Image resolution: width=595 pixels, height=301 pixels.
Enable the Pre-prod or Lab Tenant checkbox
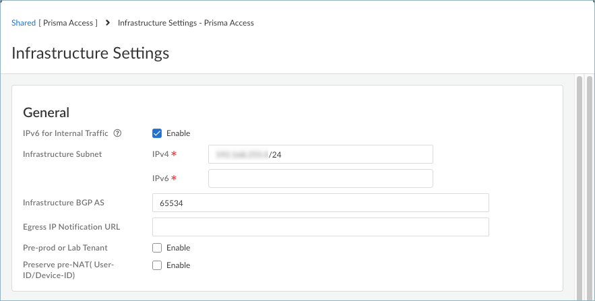[157, 248]
